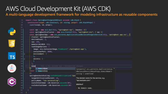Screen dimensions: 168x94
Task: Expand the folded code at line 32
Action: 24,71
